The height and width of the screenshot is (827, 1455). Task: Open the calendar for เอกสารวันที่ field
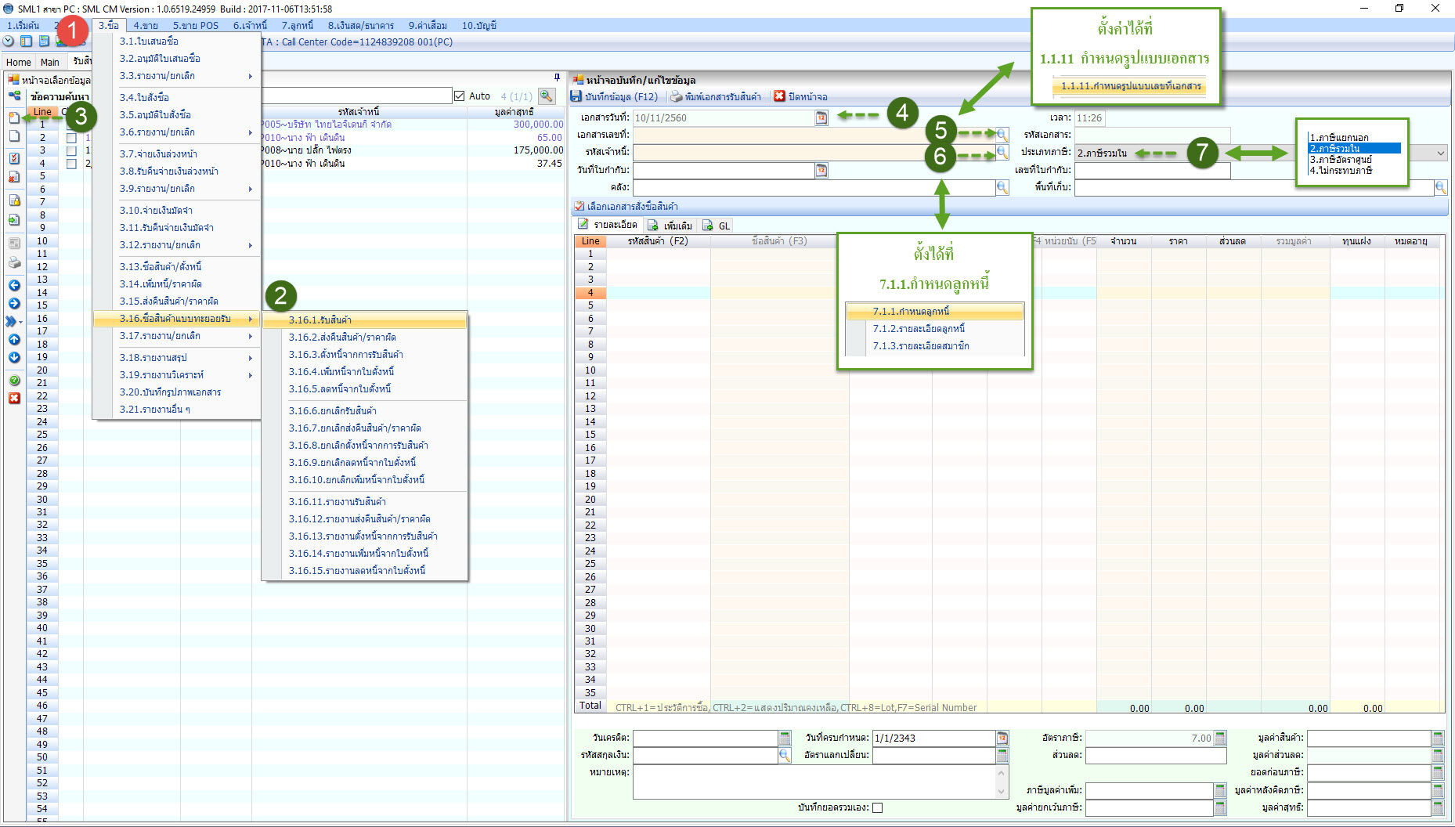pos(821,117)
